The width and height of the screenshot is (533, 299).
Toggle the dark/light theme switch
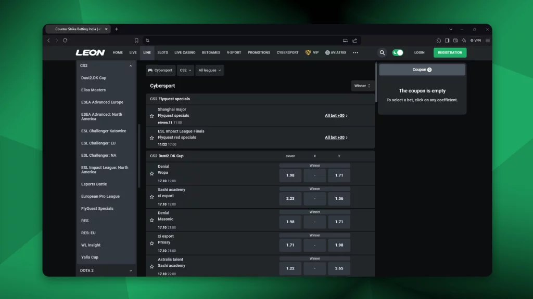(398, 52)
